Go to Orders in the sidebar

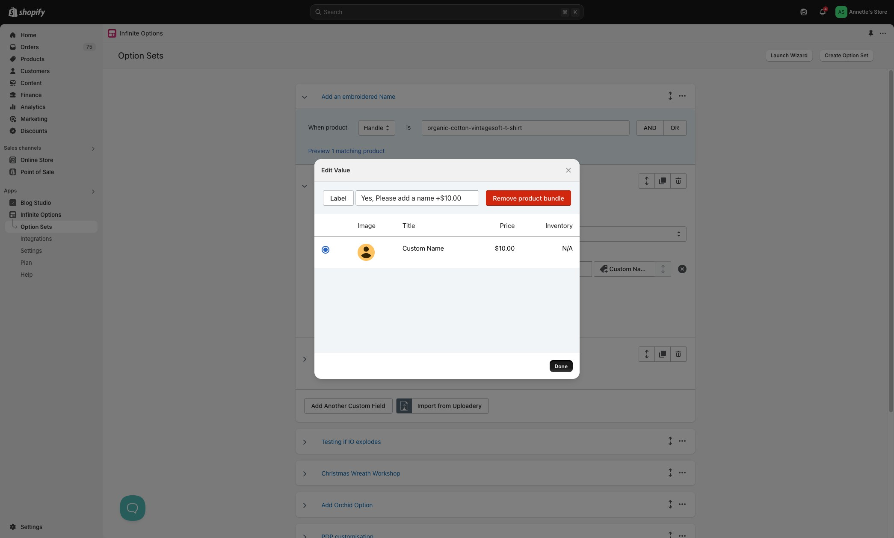tap(30, 47)
